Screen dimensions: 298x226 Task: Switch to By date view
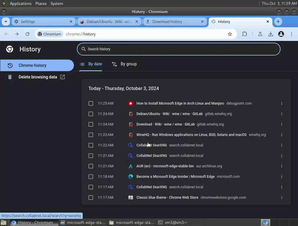(91, 64)
